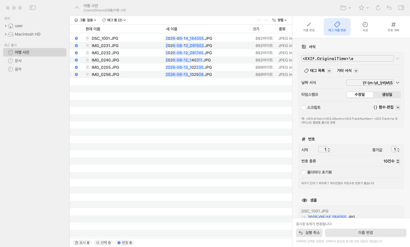Image resolution: width=410 pixels, height=247 pixels.
Task: Click the undo arrow in toolbar
Action: tap(389, 8)
